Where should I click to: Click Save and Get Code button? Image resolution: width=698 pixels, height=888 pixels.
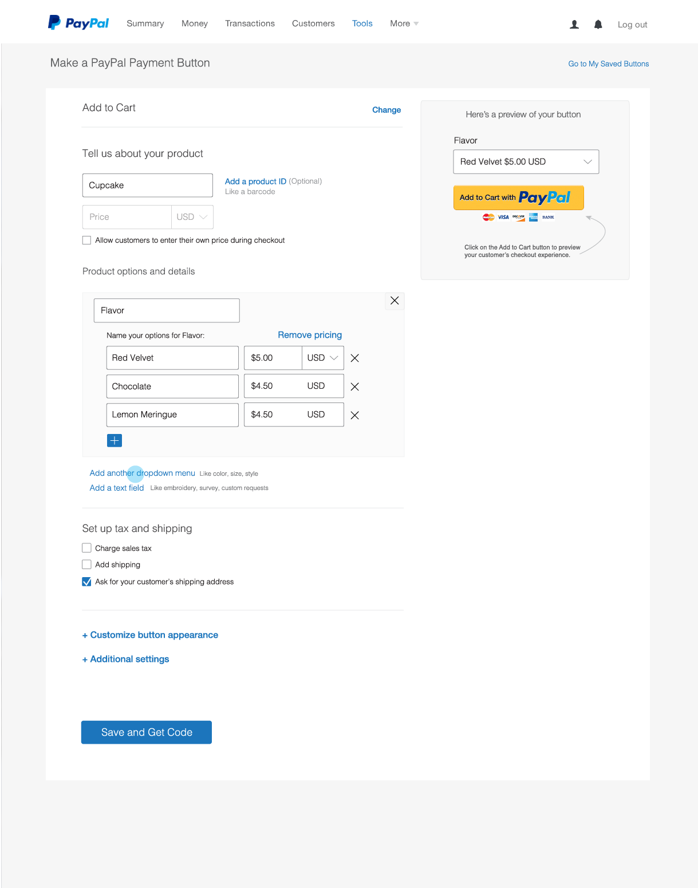click(x=147, y=732)
